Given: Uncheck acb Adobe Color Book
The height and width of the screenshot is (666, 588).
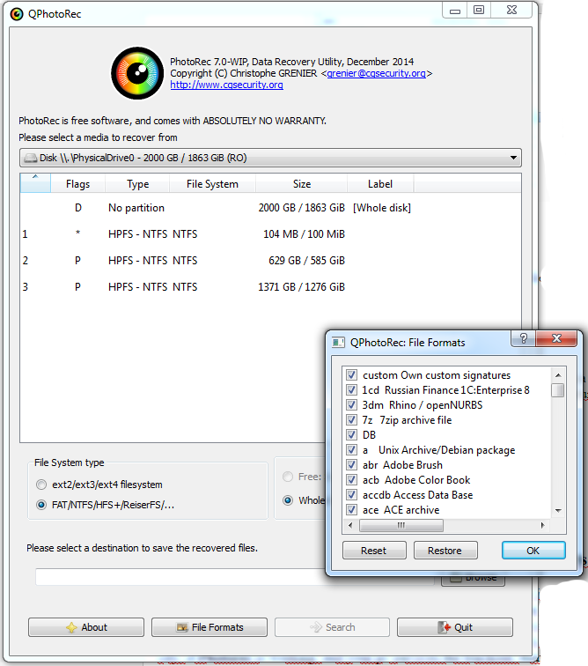Looking at the screenshot, I should [351, 480].
